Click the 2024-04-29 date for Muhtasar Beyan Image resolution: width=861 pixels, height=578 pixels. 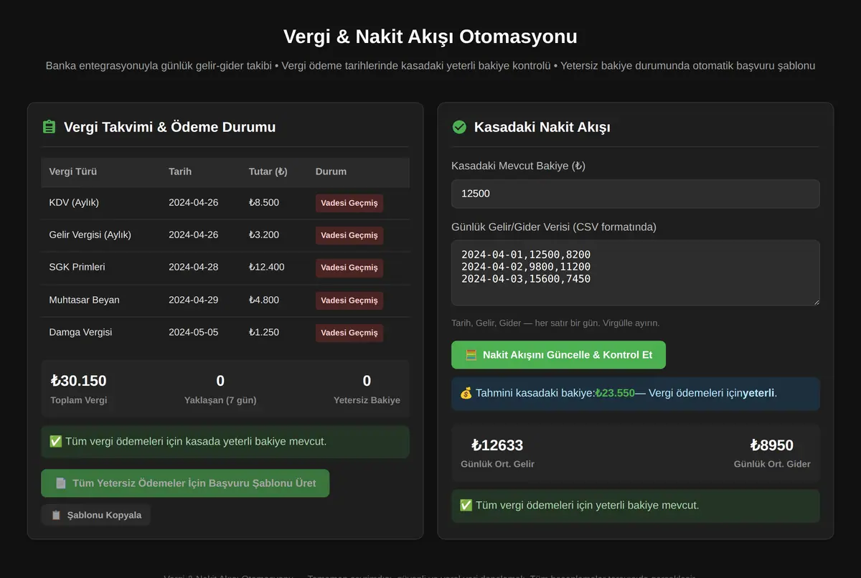[193, 300]
